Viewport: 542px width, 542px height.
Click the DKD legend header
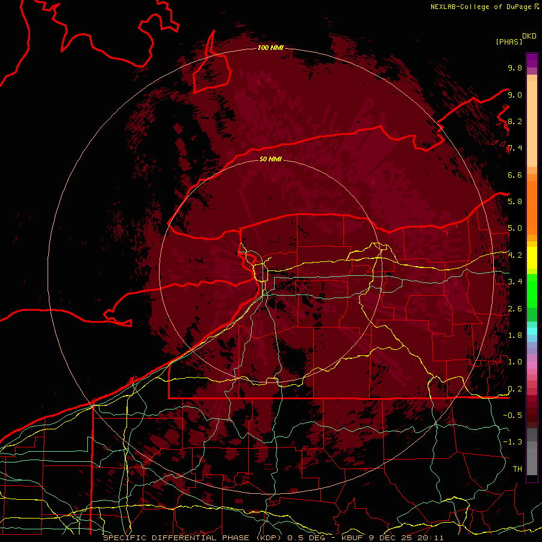[529, 36]
